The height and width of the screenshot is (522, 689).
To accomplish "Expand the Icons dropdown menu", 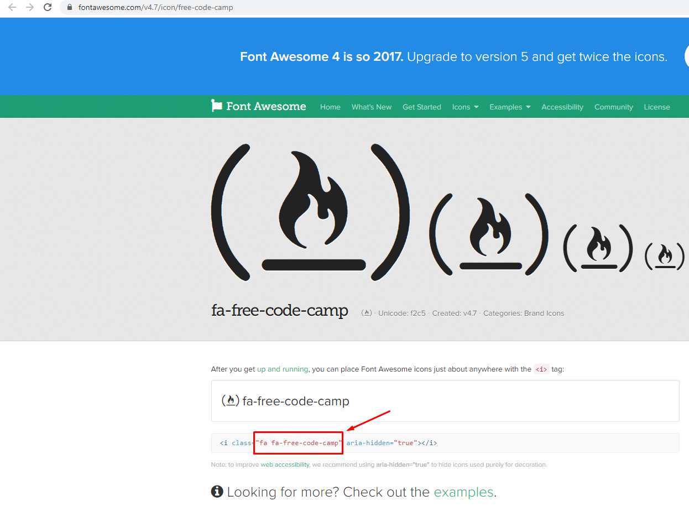I will (x=465, y=107).
